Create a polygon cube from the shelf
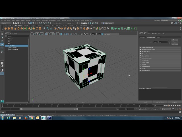 click(x=9, y=29)
